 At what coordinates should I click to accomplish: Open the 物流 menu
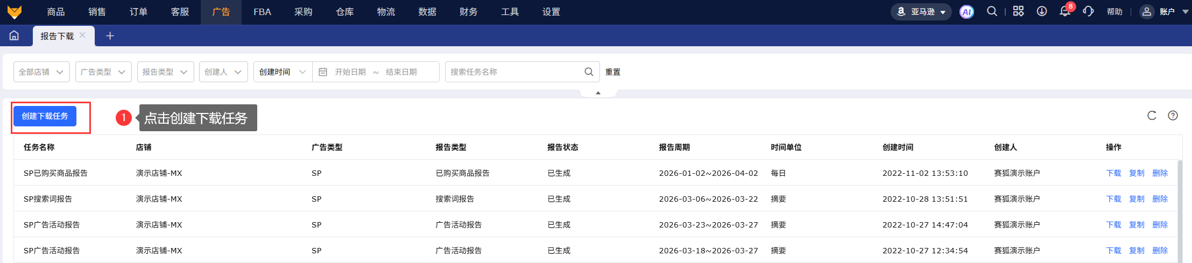[x=386, y=12]
